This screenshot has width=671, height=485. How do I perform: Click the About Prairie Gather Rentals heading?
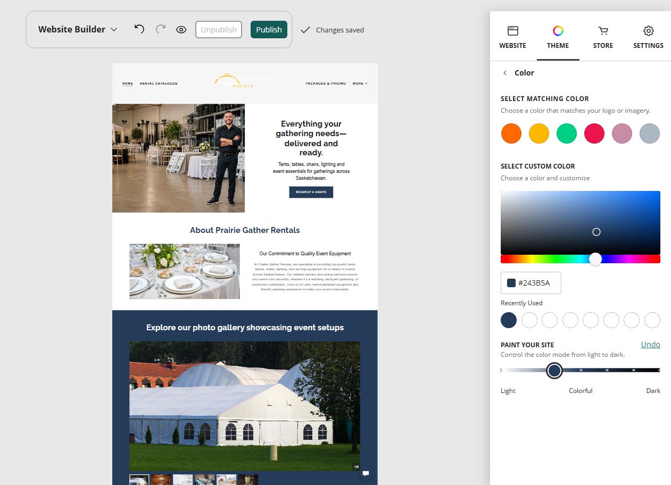click(x=245, y=230)
